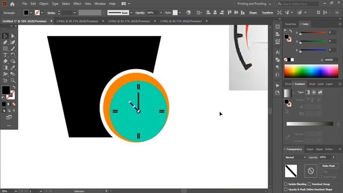
Task: Set toolbar mode to None
Action: click(14, 104)
